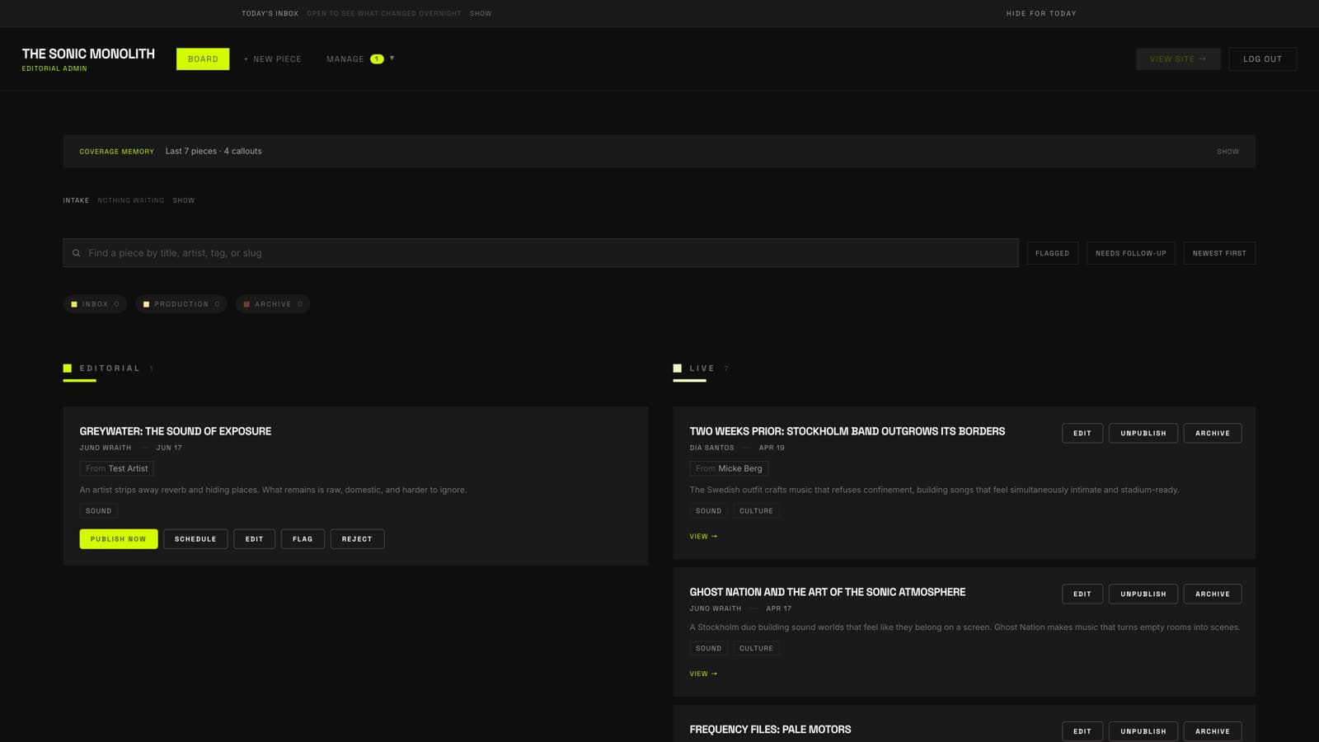Archive the Two Weeks Prior article
Screen dimensions: 1319x742
tap(1213, 433)
